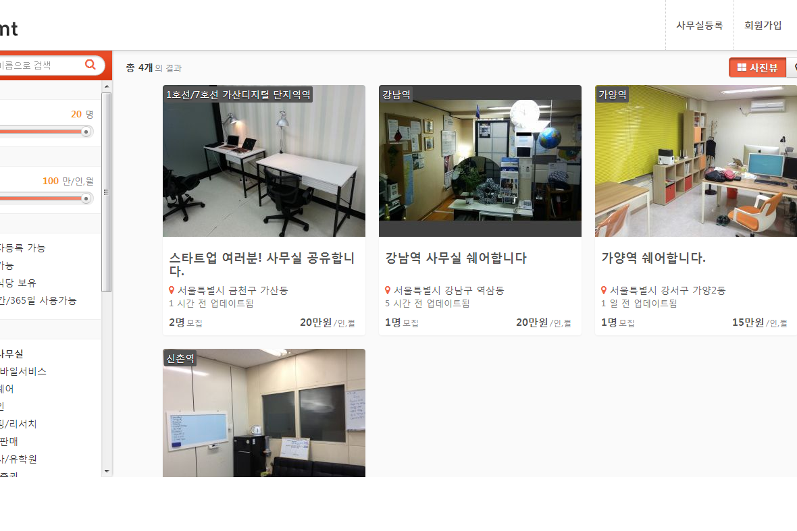Click the 총 4개 의 결과 count
797x531 pixels.
tap(153, 67)
